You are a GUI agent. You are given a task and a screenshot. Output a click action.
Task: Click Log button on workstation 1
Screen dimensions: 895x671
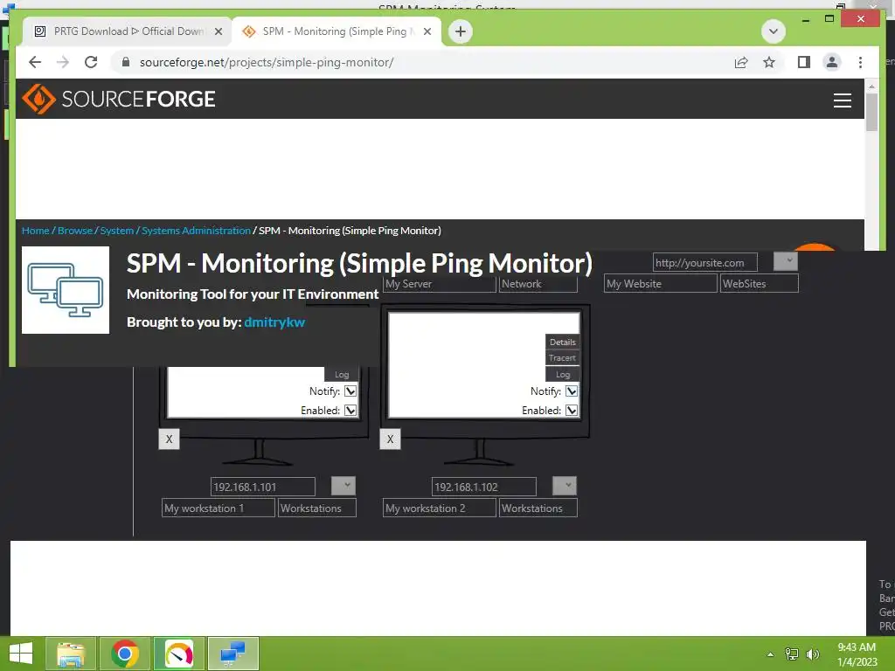[342, 374]
